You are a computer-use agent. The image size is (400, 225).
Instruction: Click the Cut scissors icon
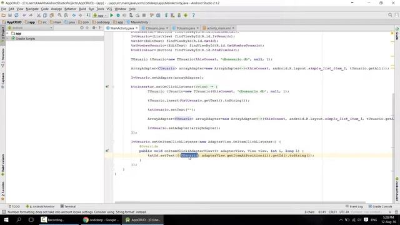coord(39,15)
